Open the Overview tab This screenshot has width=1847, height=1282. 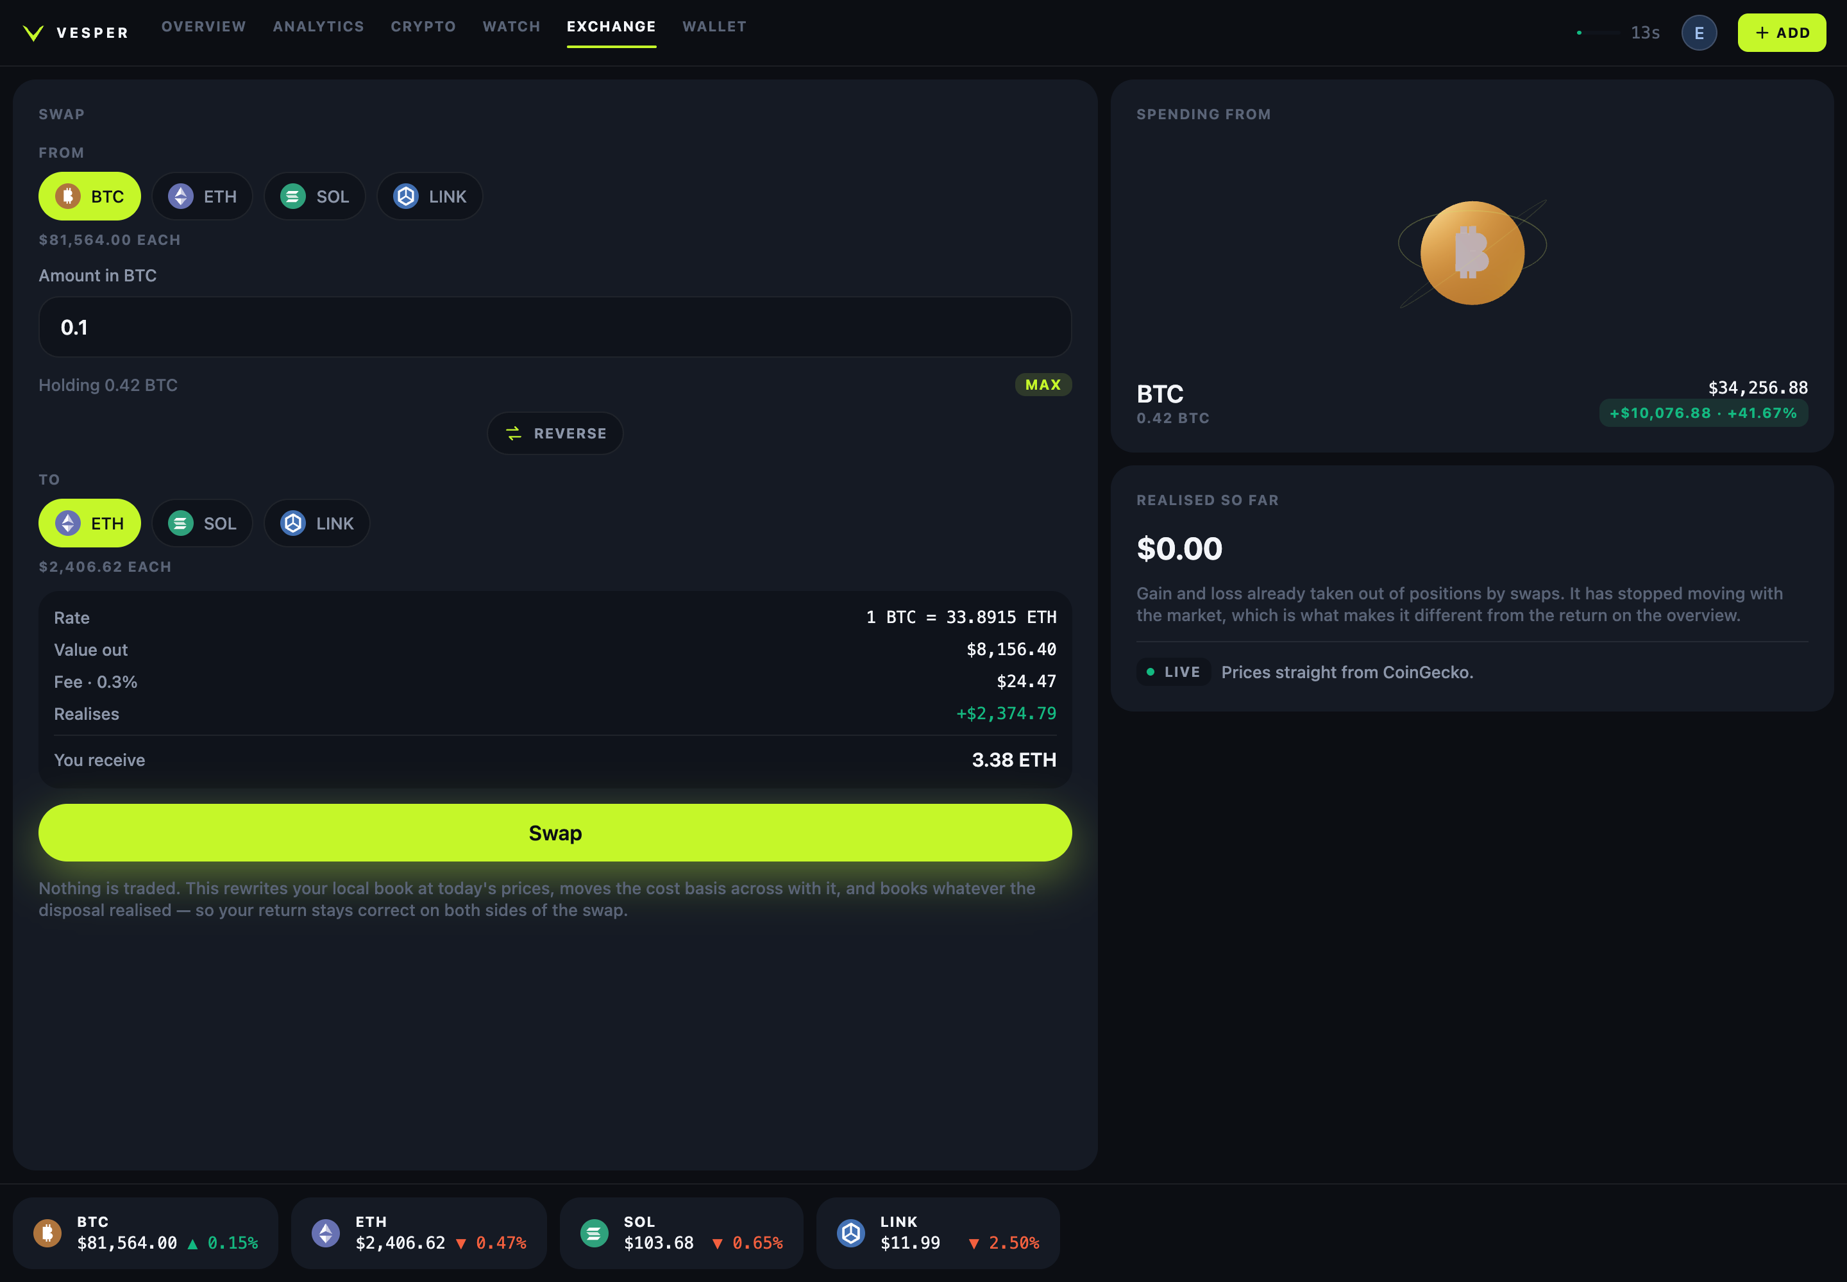point(203,26)
